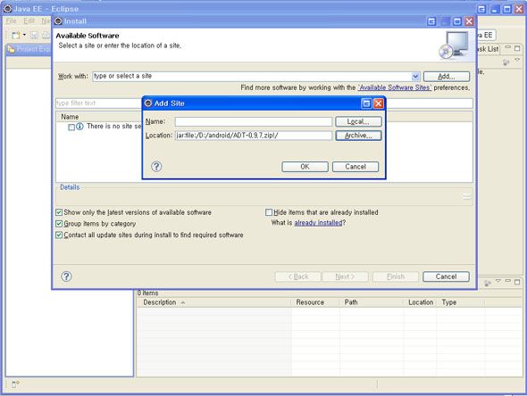Open 'Available Software Sites' preferences link

[x=395, y=87]
